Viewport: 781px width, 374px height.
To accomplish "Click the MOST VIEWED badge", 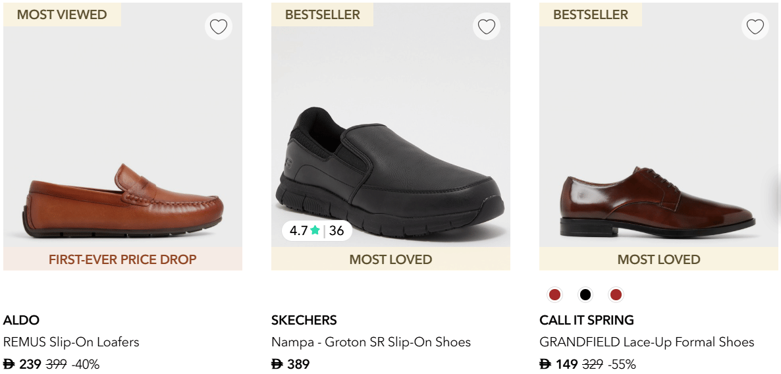I will [x=62, y=14].
